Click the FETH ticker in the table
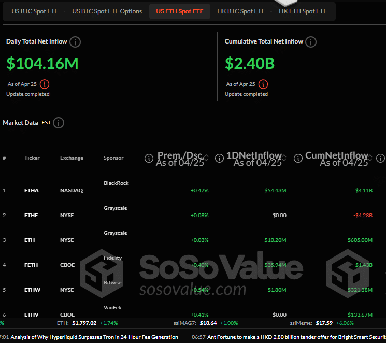Image resolution: width=386 pixels, height=343 pixels. coord(31,265)
